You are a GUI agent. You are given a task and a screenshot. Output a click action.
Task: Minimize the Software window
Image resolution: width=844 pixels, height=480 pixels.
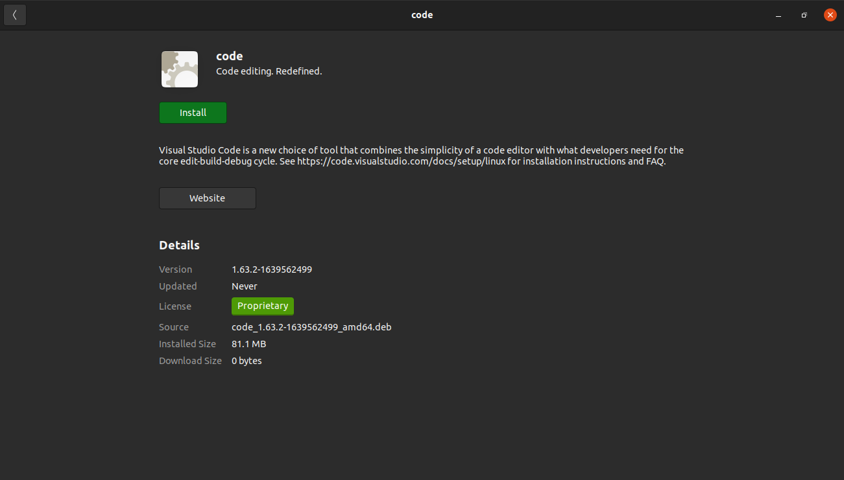point(778,15)
